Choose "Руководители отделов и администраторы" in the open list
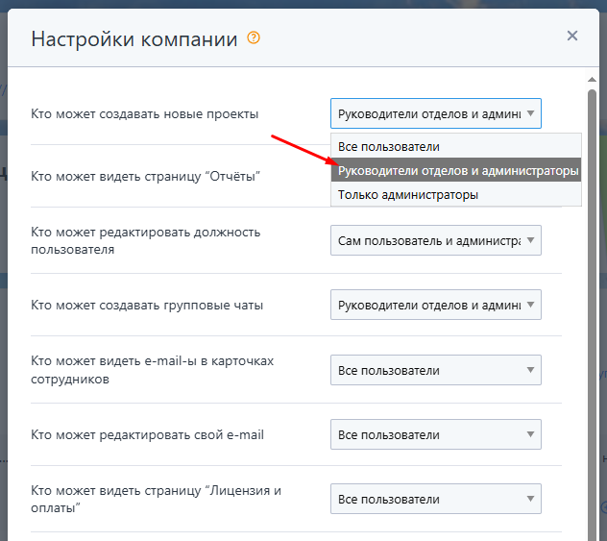This screenshot has width=607, height=541. click(457, 170)
